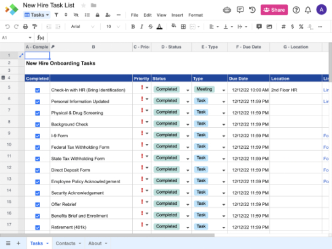Screen dimensions: 332x249
Task: Click the horizontal scrollbar
Action: point(107,235)
